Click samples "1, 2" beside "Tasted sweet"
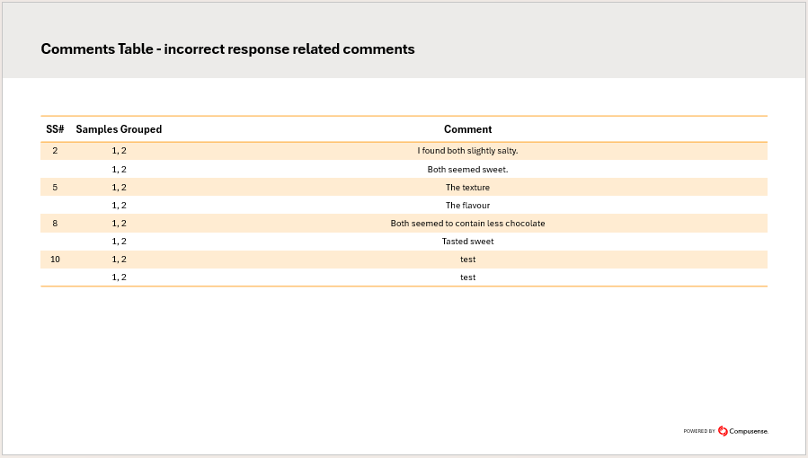Screen dimensions: 808x458 pos(119,242)
